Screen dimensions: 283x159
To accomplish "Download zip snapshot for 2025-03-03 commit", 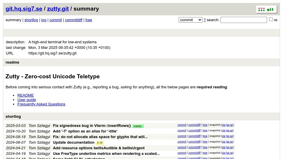I will (x=224, y=125).
